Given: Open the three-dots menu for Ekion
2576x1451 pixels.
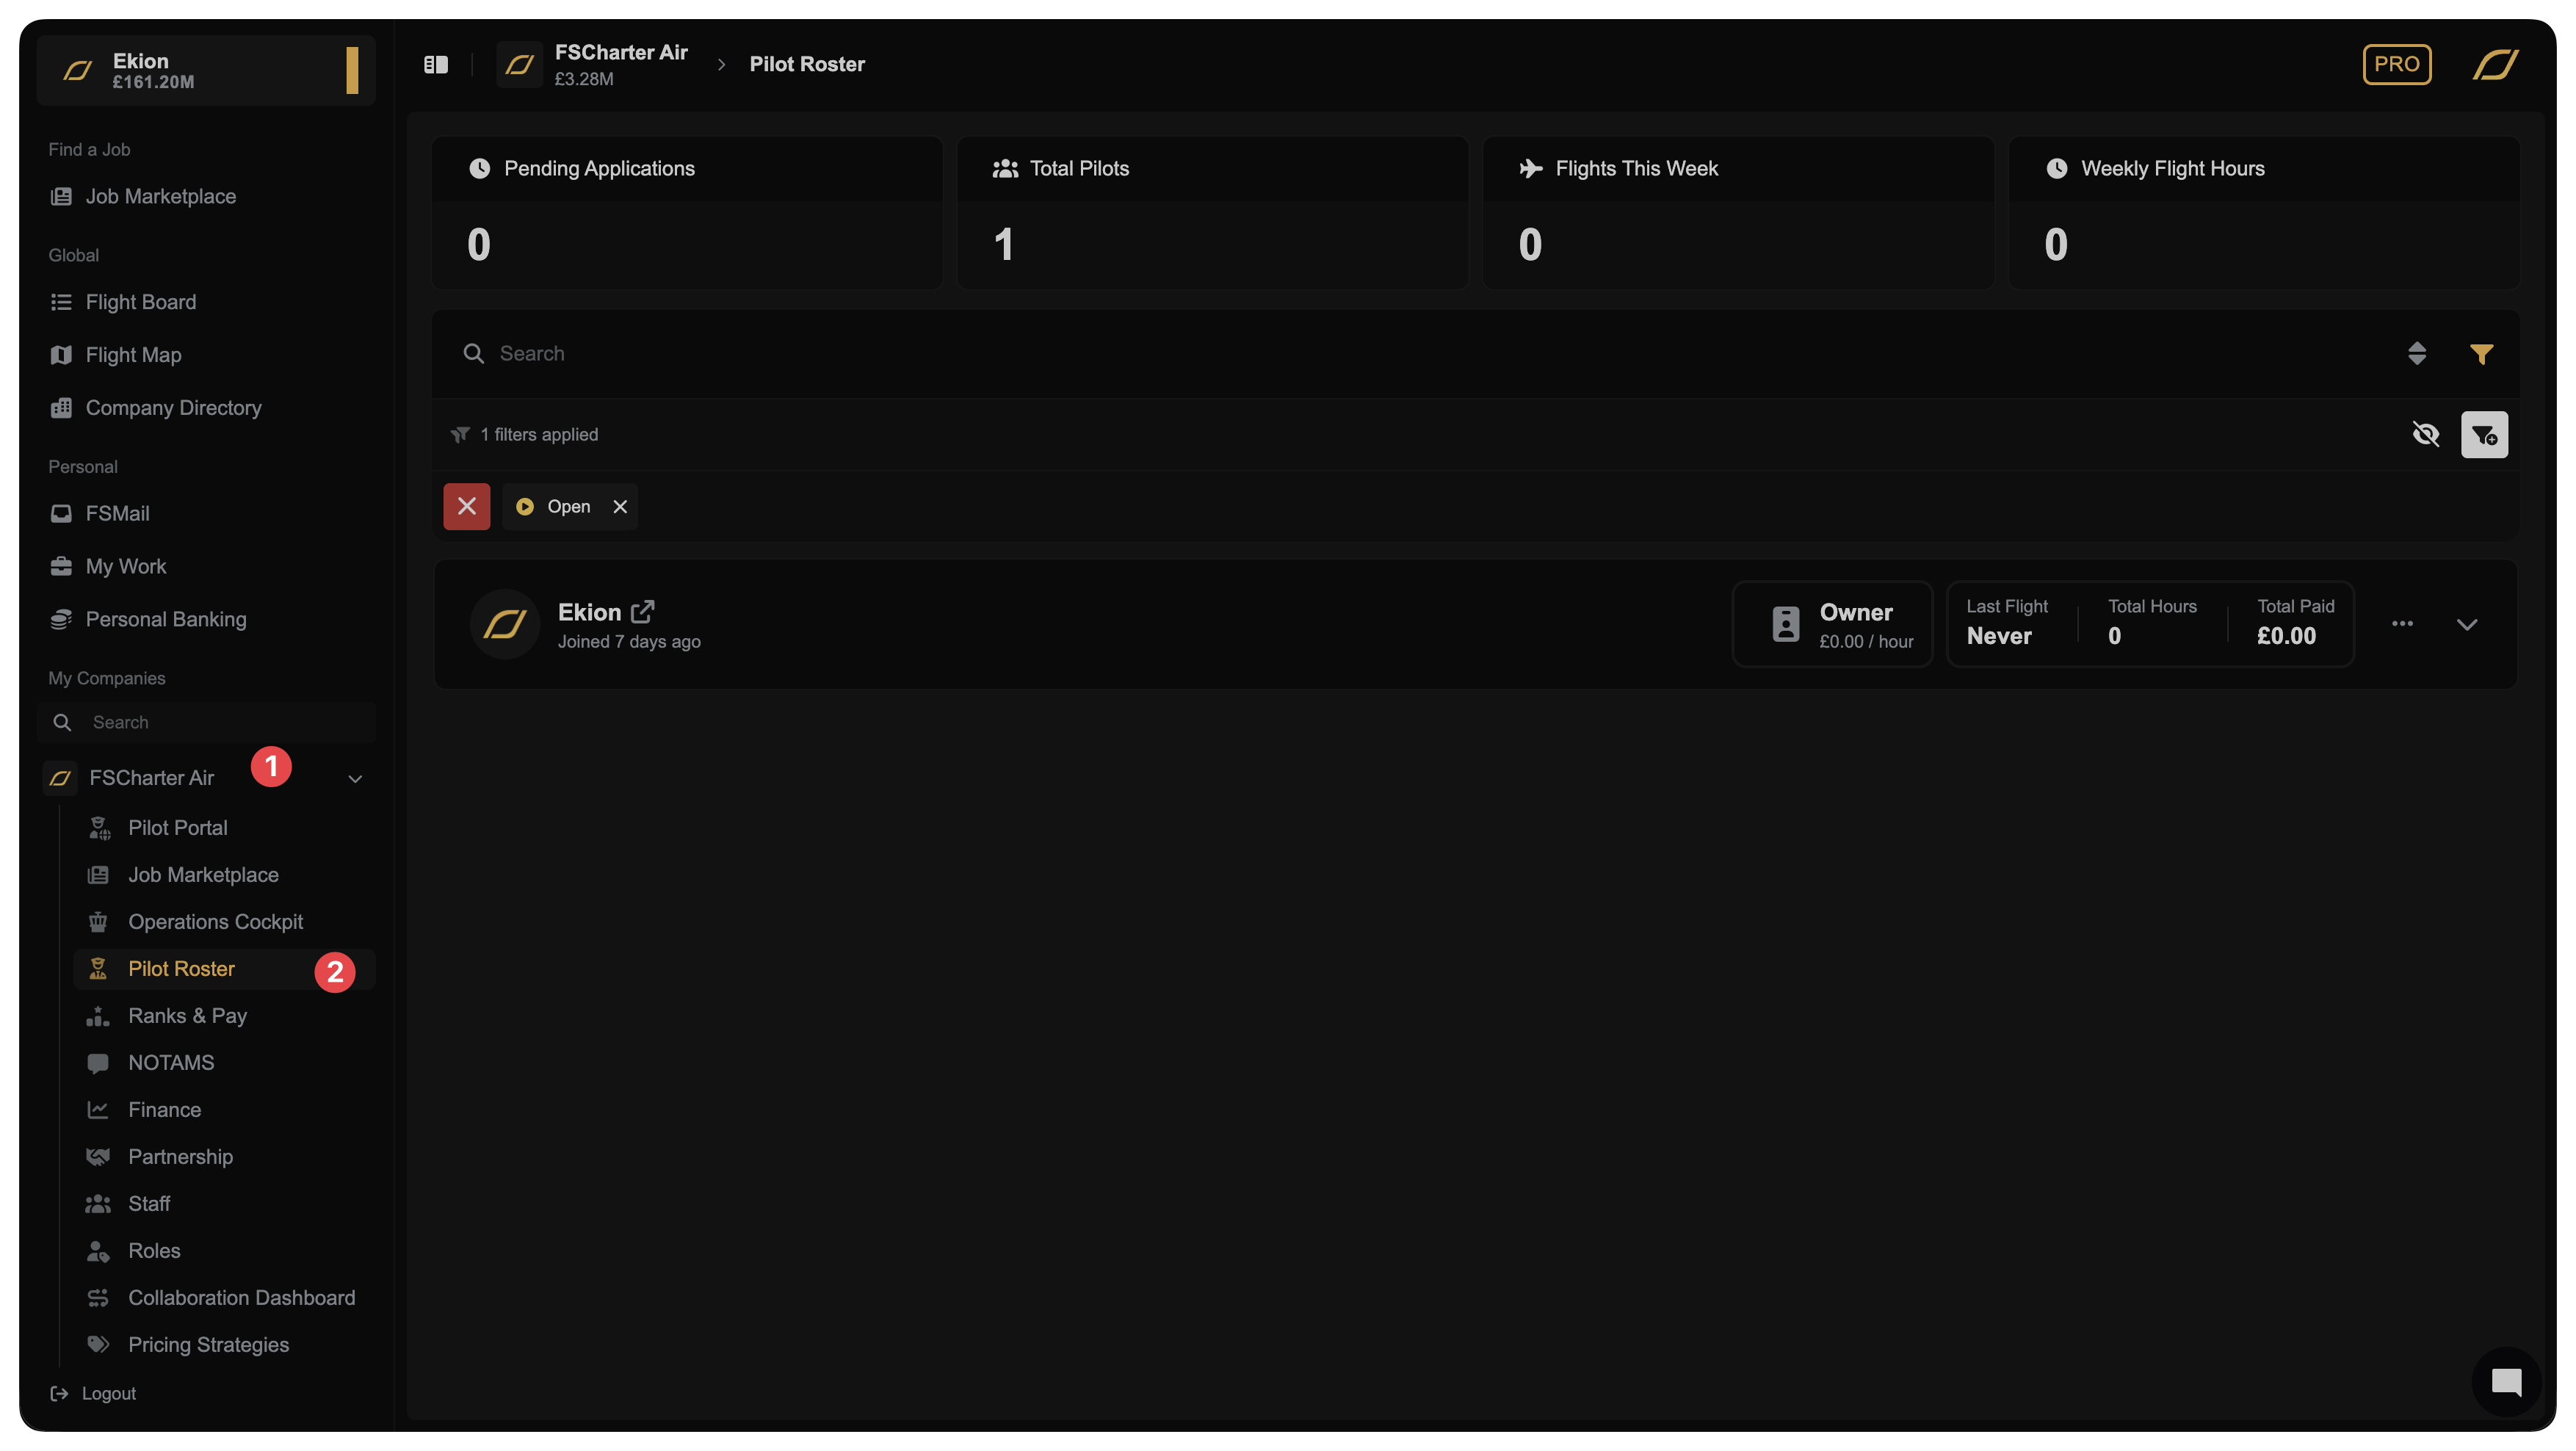Looking at the screenshot, I should [2402, 624].
